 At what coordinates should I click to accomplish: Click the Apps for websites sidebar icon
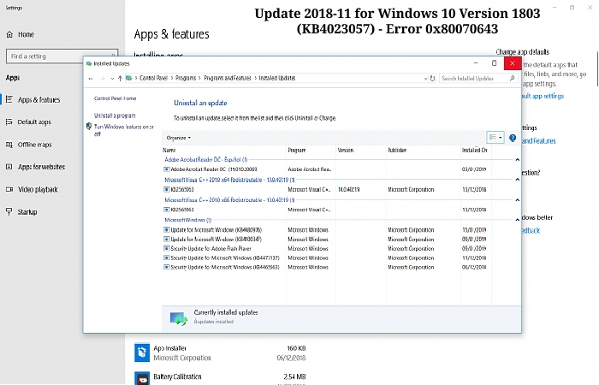9,167
